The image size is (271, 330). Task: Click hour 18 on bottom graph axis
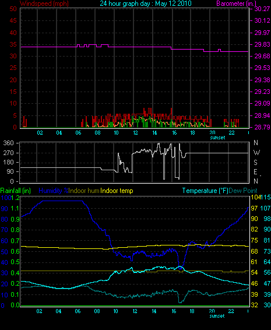[x=192, y=311]
